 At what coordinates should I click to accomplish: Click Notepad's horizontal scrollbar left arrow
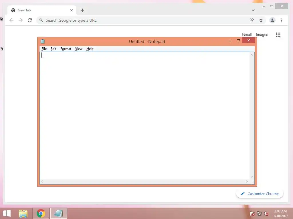coord(42,182)
